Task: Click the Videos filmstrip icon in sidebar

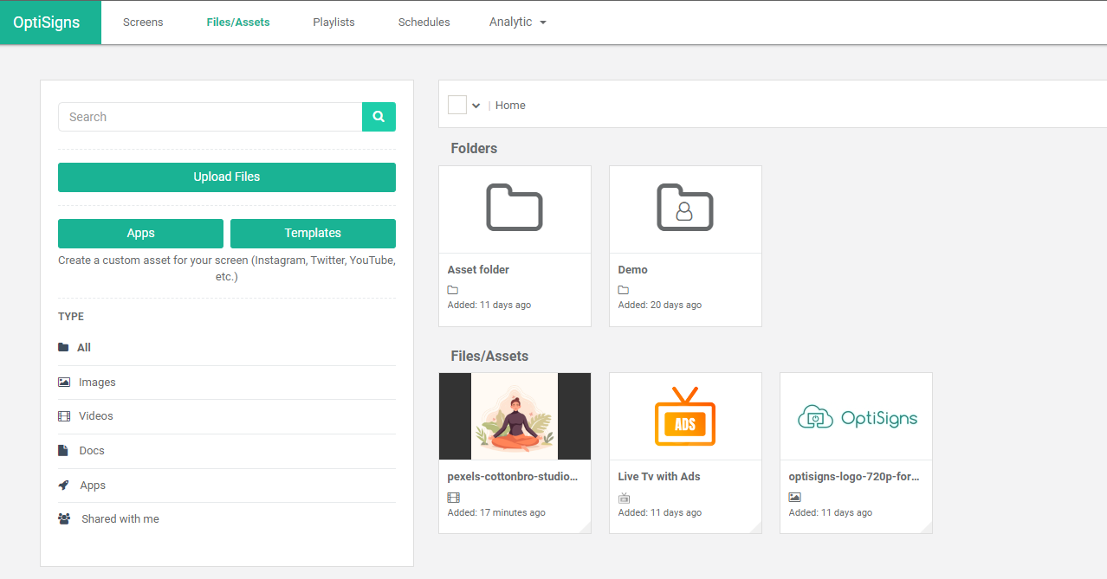Action: pyautogui.click(x=64, y=416)
